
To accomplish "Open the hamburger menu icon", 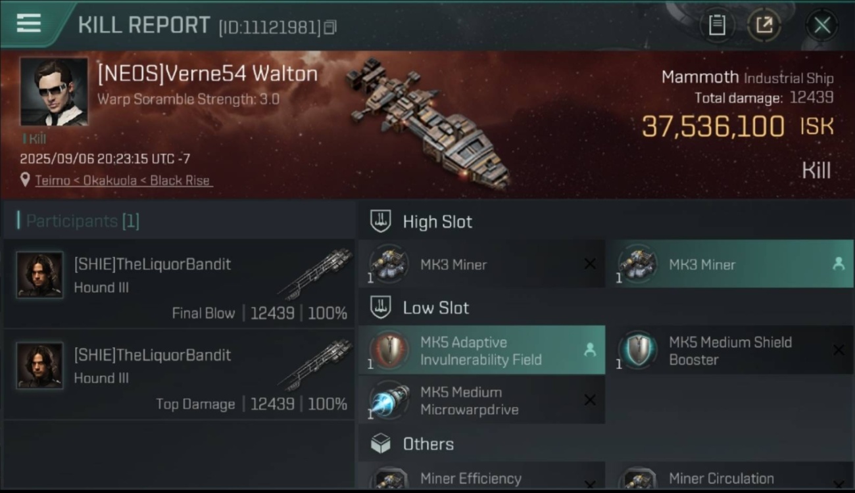I will [x=29, y=24].
